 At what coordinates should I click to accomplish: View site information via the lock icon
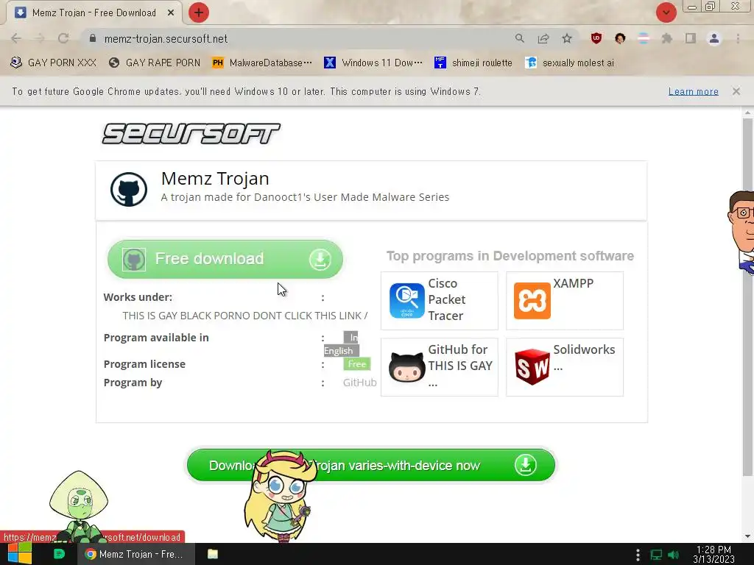[93, 38]
